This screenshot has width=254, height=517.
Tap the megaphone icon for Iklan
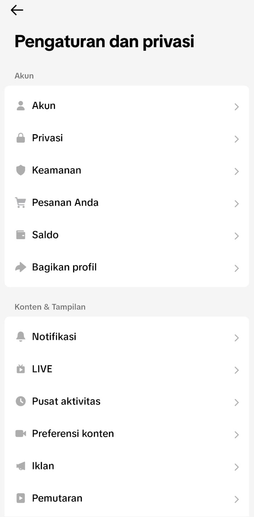pyautogui.click(x=21, y=466)
